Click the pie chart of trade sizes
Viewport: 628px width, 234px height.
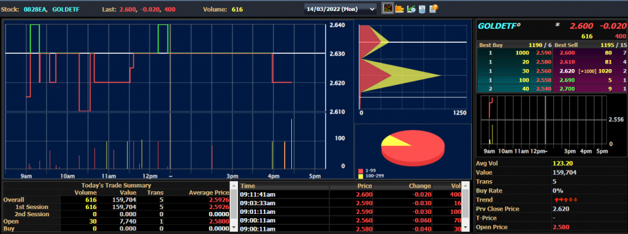pos(413,147)
